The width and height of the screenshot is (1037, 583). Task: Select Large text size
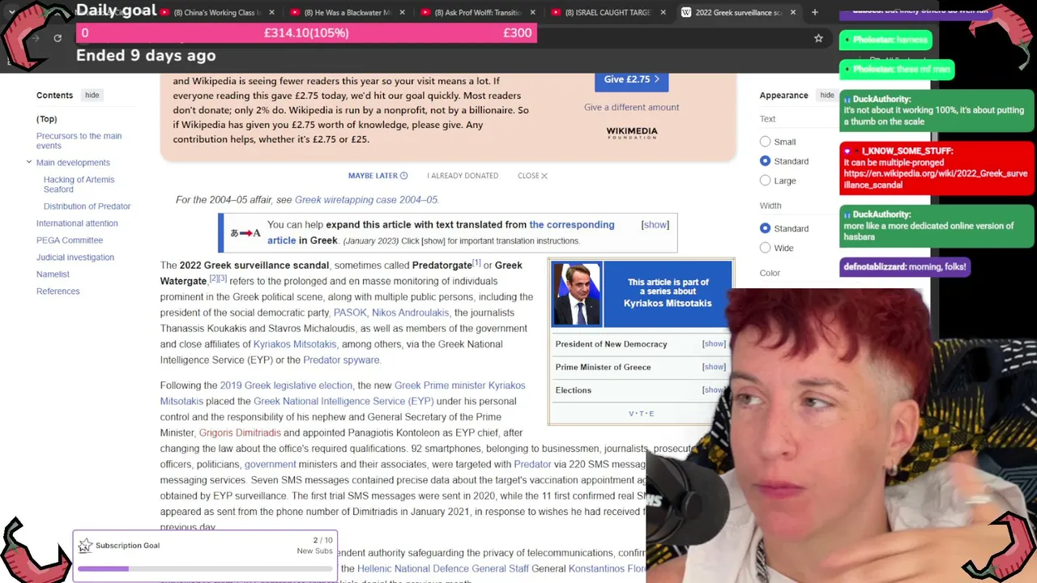pos(765,181)
